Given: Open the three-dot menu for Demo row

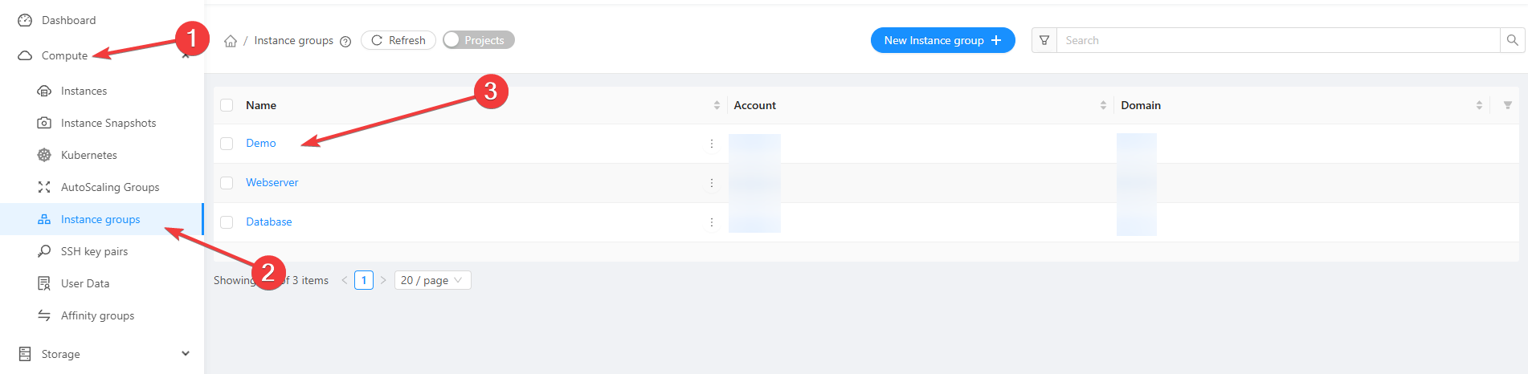Looking at the screenshot, I should (711, 144).
